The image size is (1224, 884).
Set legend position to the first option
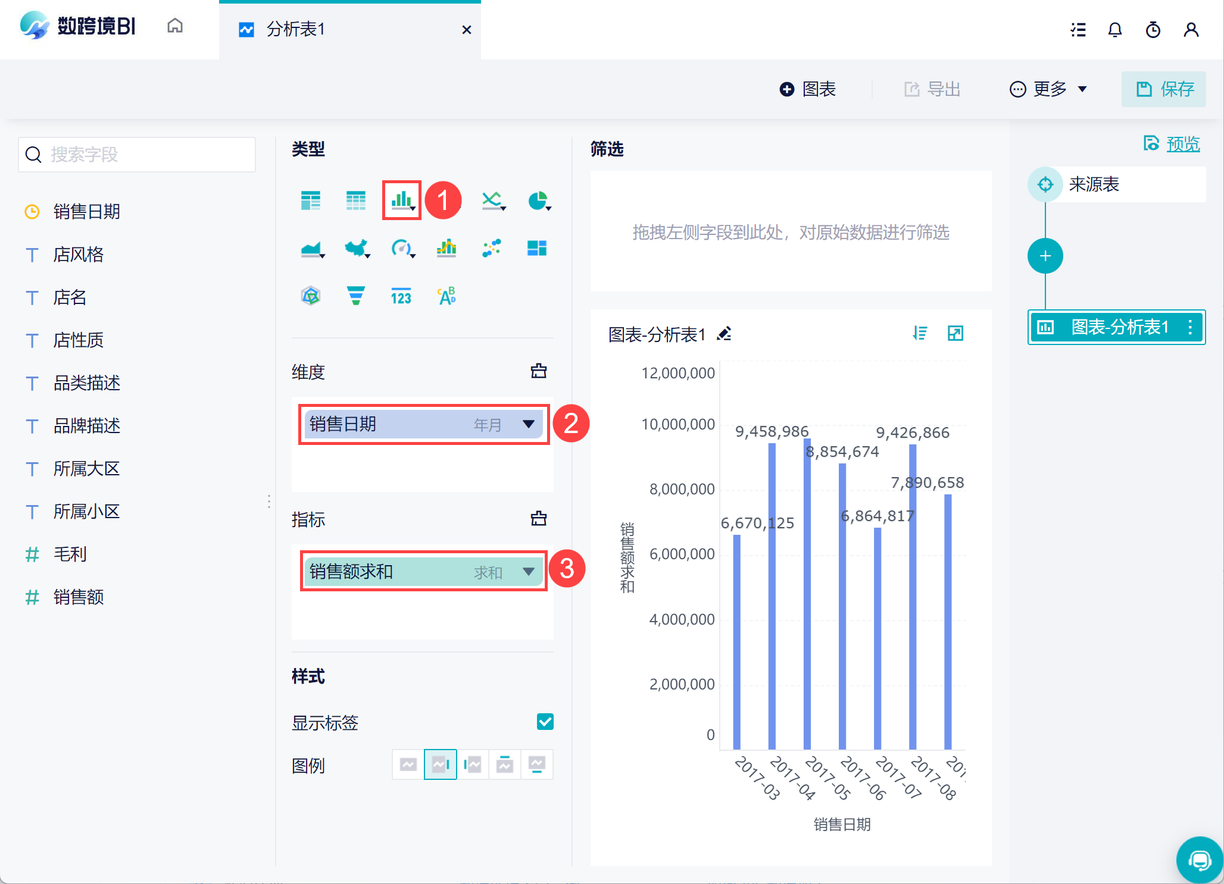pos(408,764)
